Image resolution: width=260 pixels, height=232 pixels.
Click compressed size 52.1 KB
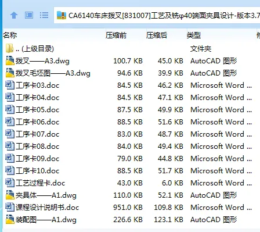(x=171, y=195)
